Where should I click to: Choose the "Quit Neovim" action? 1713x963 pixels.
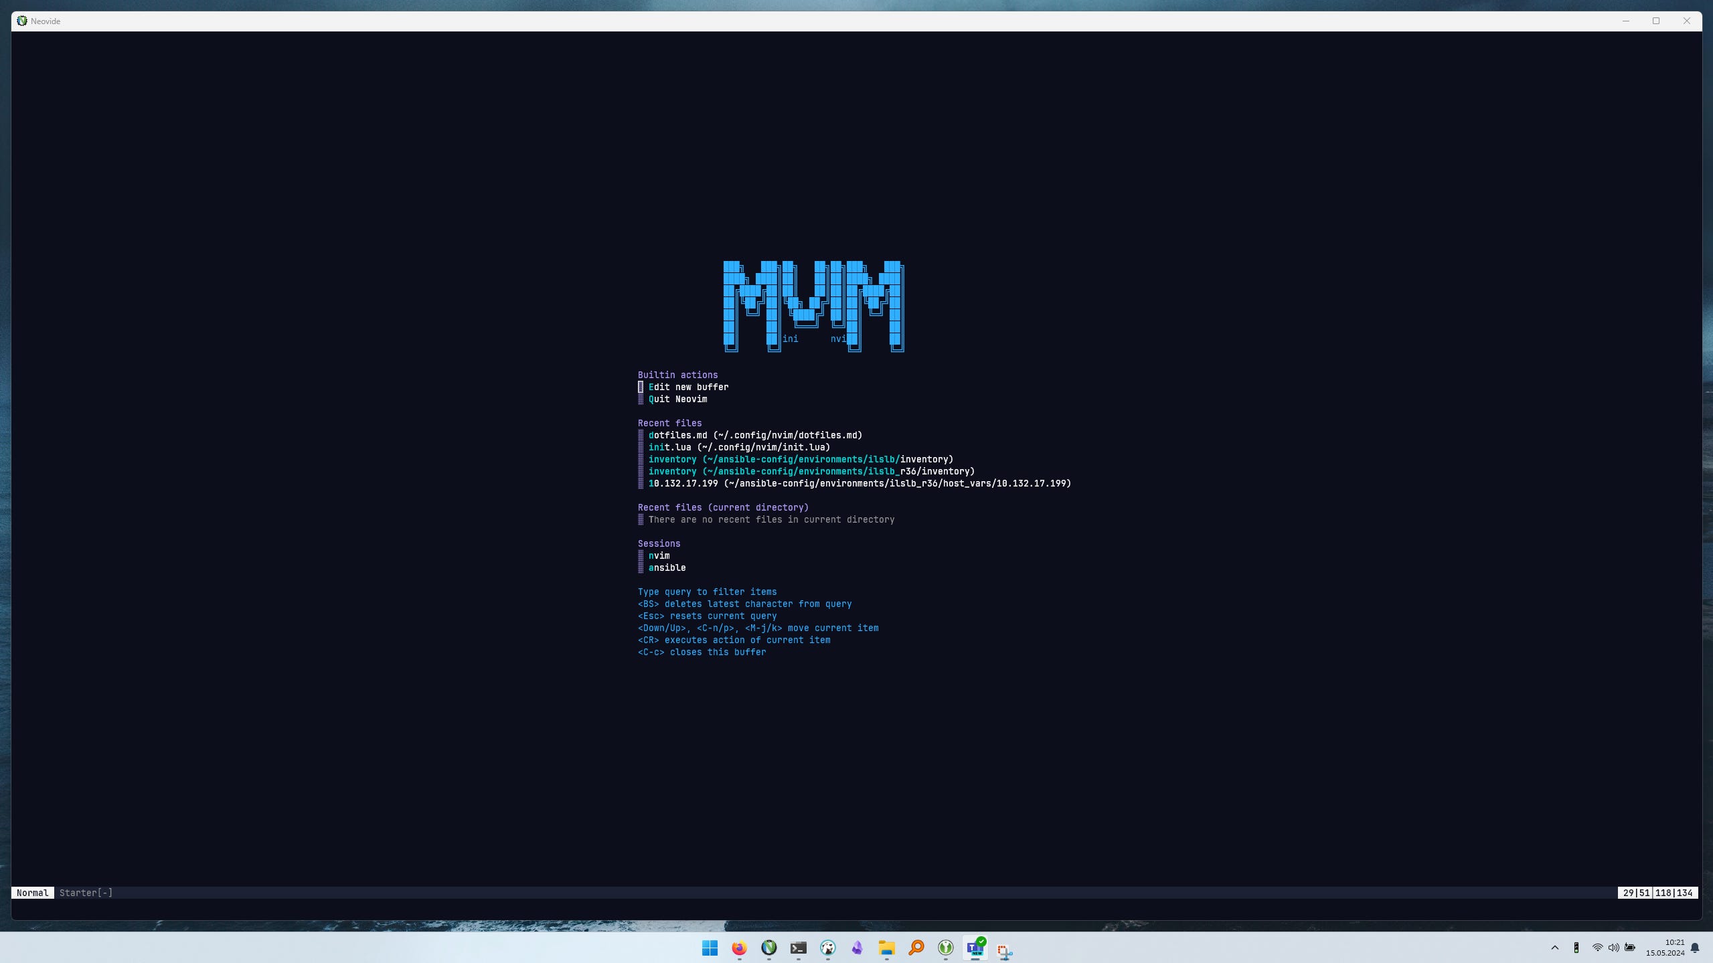[x=677, y=399]
